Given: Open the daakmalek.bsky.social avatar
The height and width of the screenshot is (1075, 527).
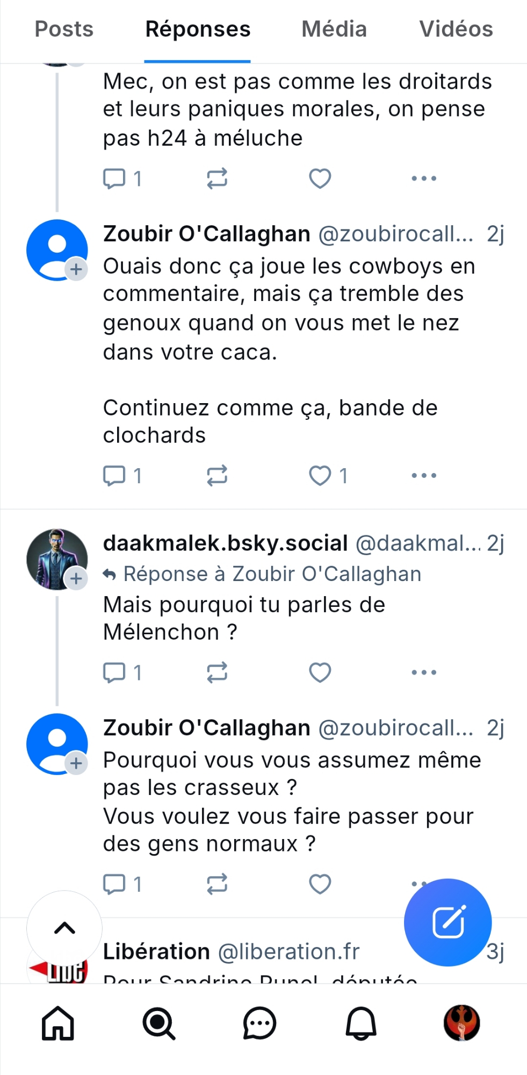Looking at the screenshot, I should click(57, 559).
